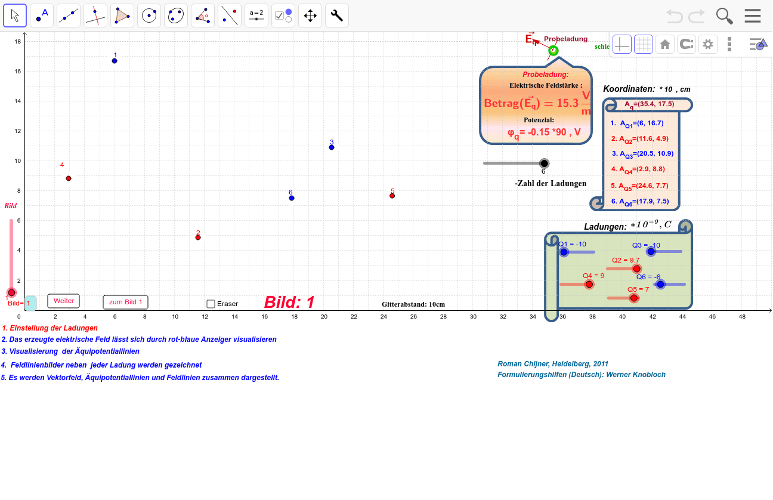Open the hamburger main menu
This screenshot has width=773, height=500.
(753, 16)
